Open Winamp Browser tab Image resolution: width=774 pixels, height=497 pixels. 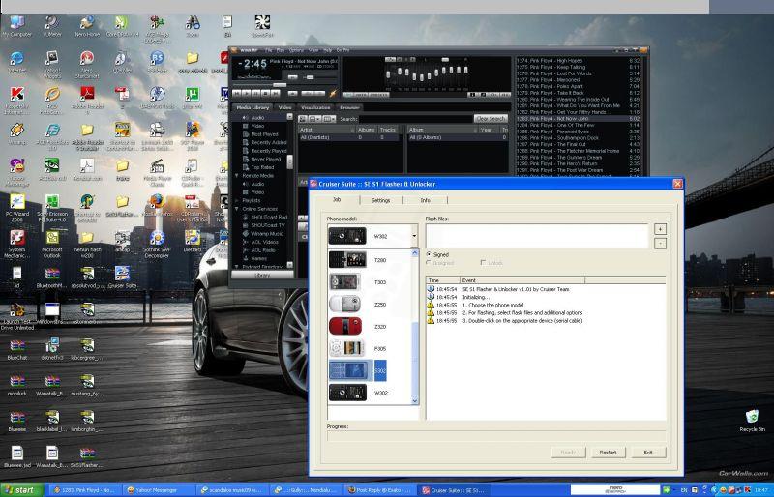click(x=349, y=107)
